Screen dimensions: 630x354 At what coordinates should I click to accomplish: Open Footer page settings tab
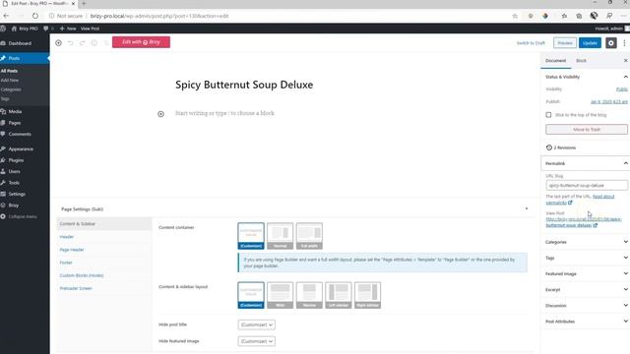tap(66, 263)
